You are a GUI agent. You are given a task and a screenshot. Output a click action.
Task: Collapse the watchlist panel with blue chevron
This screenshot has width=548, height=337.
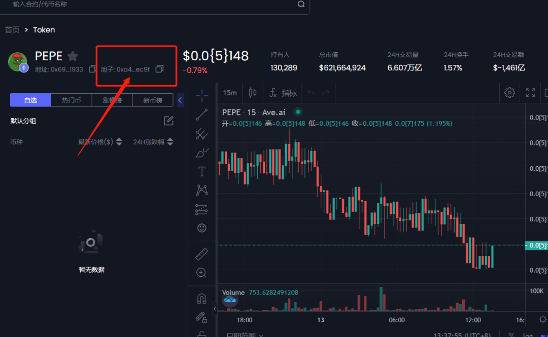(180, 100)
